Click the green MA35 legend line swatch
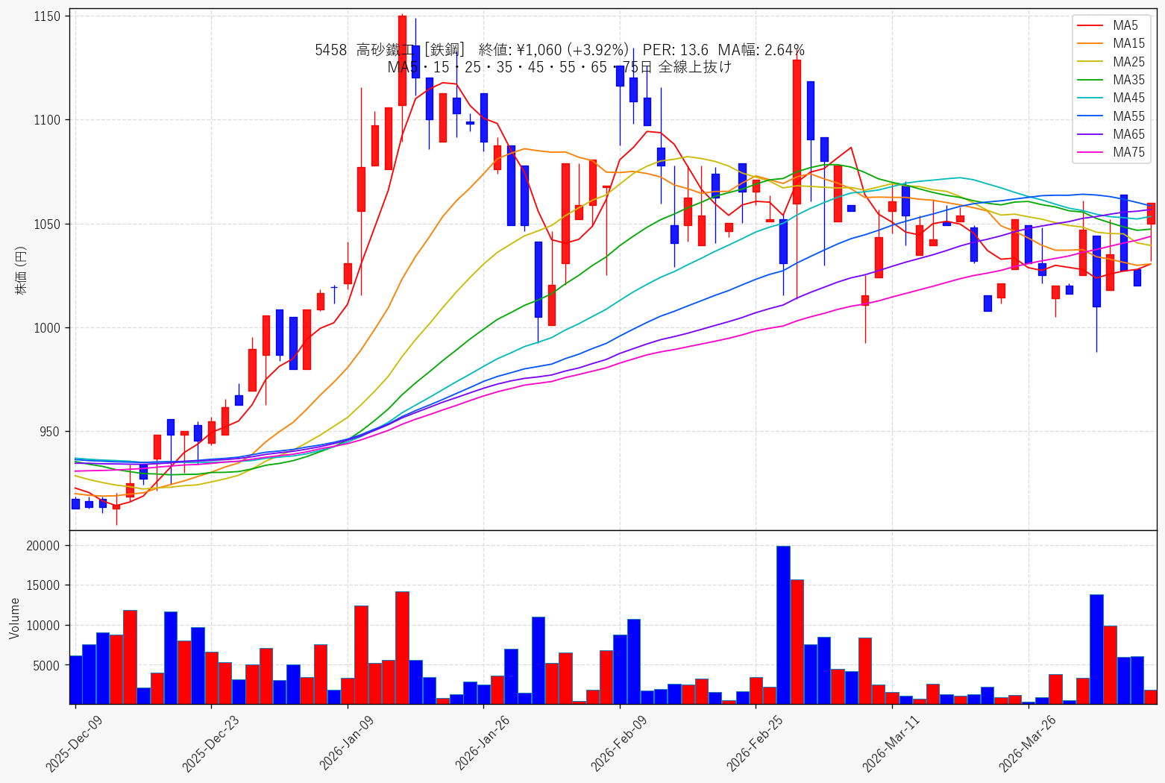1165x783 pixels. tap(1091, 81)
